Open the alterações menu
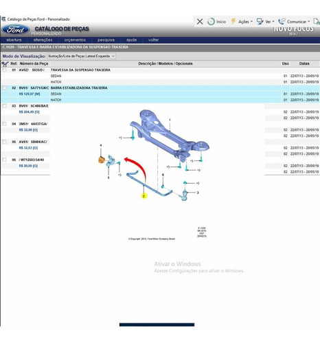Screen dimensions: 320x344 [43, 40]
